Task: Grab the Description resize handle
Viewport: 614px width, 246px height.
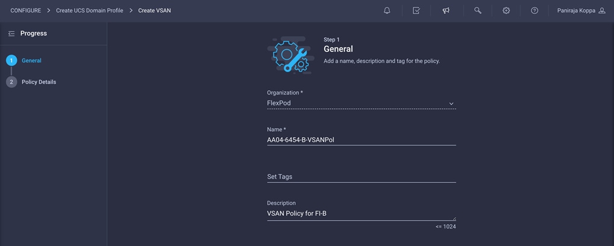Action: 454,218
